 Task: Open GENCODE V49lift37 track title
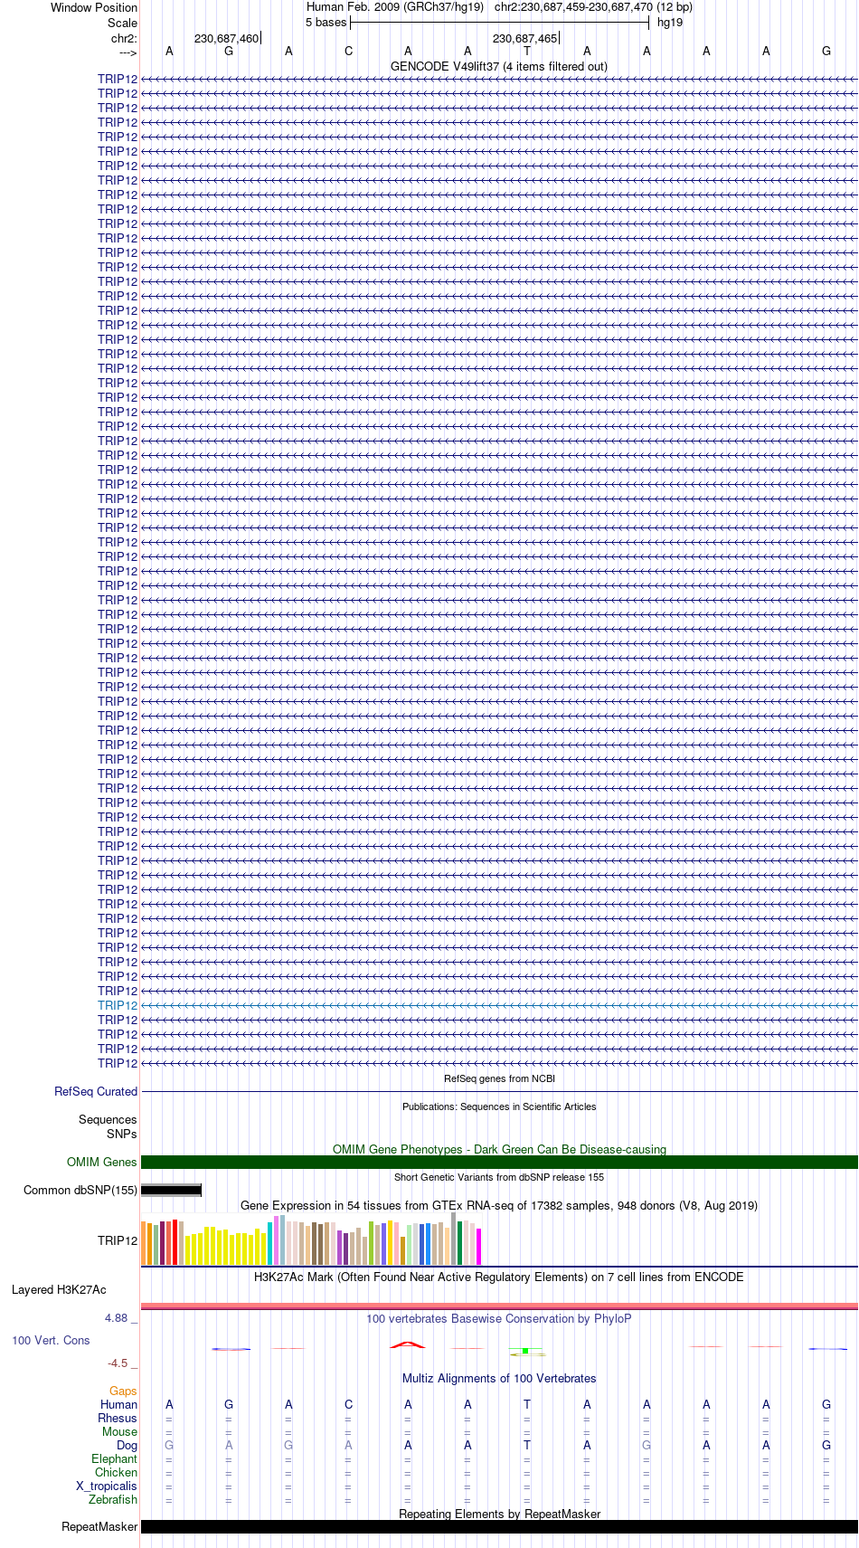(x=499, y=66)
